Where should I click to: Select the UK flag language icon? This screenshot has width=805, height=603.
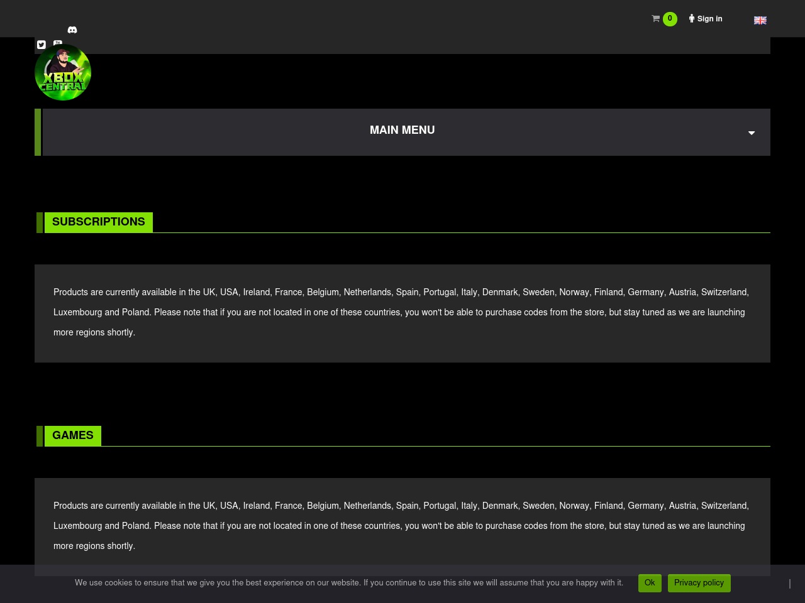tap(760, 20)
